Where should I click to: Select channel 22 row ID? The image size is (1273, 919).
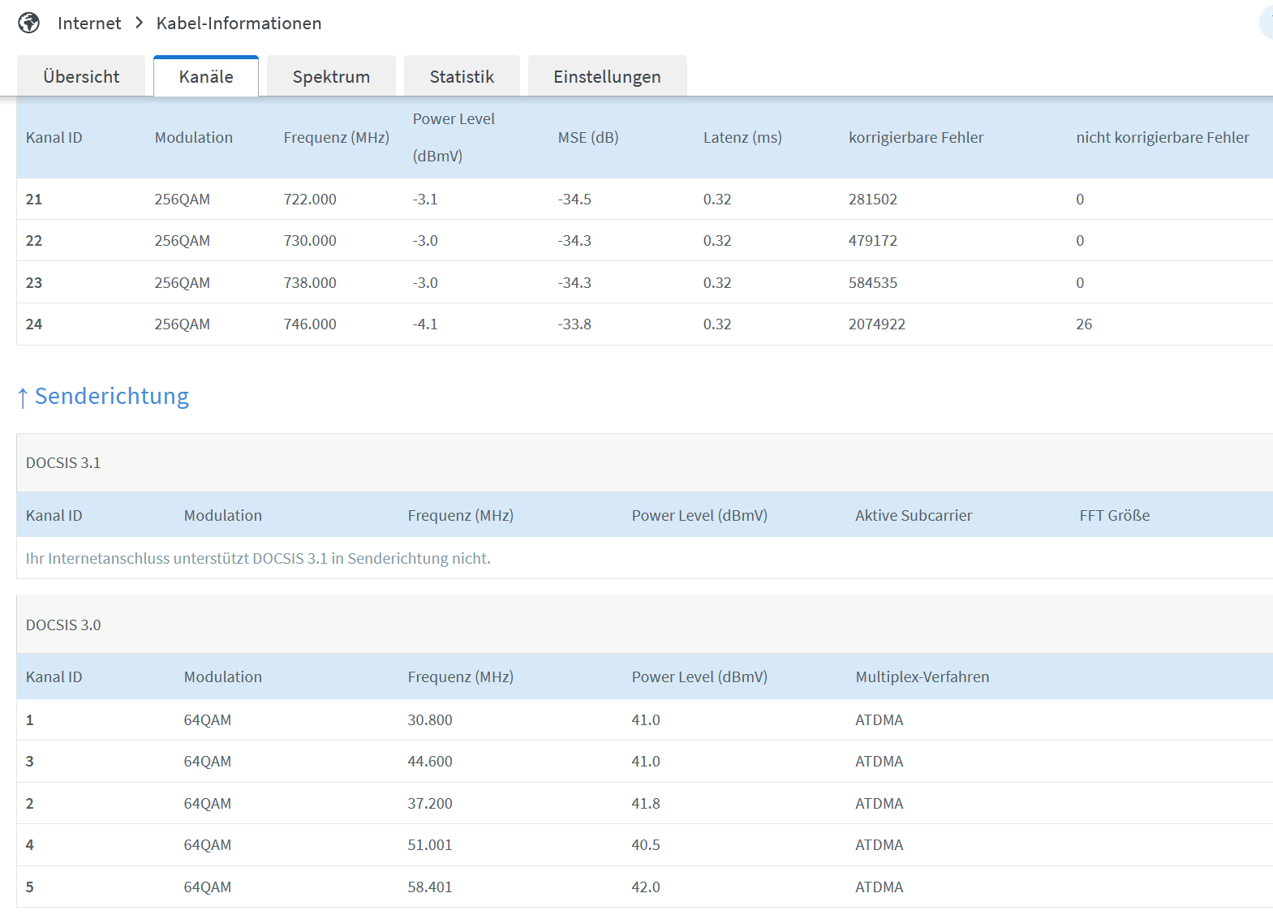click(x=34, y=241)
